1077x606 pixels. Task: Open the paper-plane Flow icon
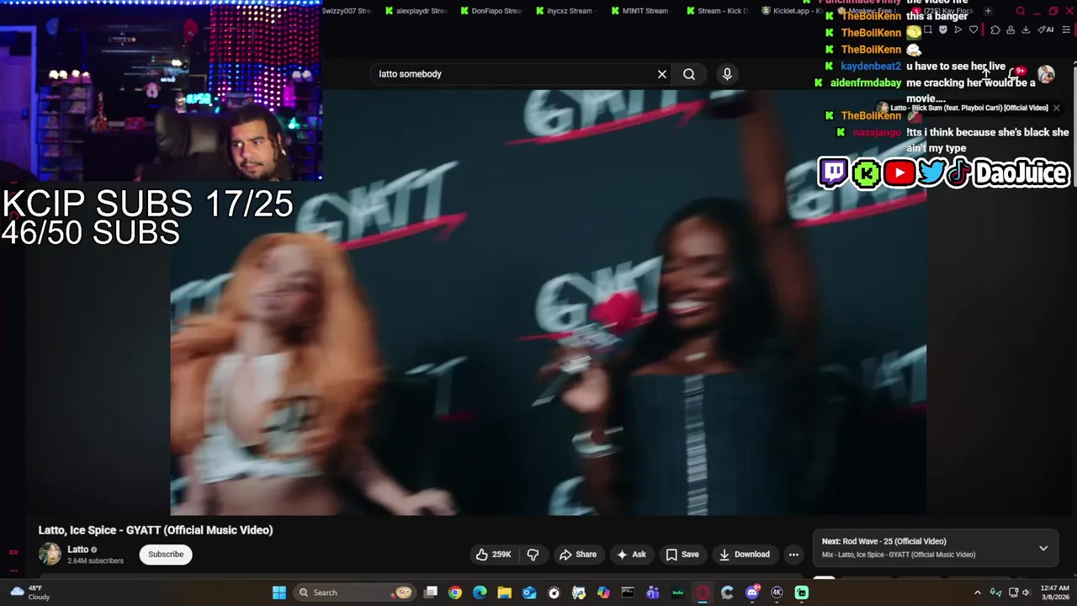(x=958, y=29)
